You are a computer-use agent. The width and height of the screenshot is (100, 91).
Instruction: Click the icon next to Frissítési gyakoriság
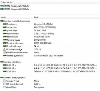point(4,56)
